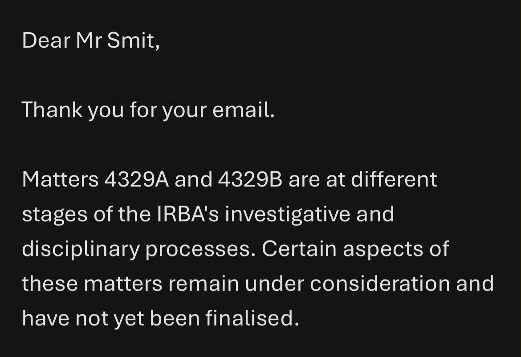Click the word "stages" in the paragraph
This screenshot has height=357, width=521.
tap(55, 215)
